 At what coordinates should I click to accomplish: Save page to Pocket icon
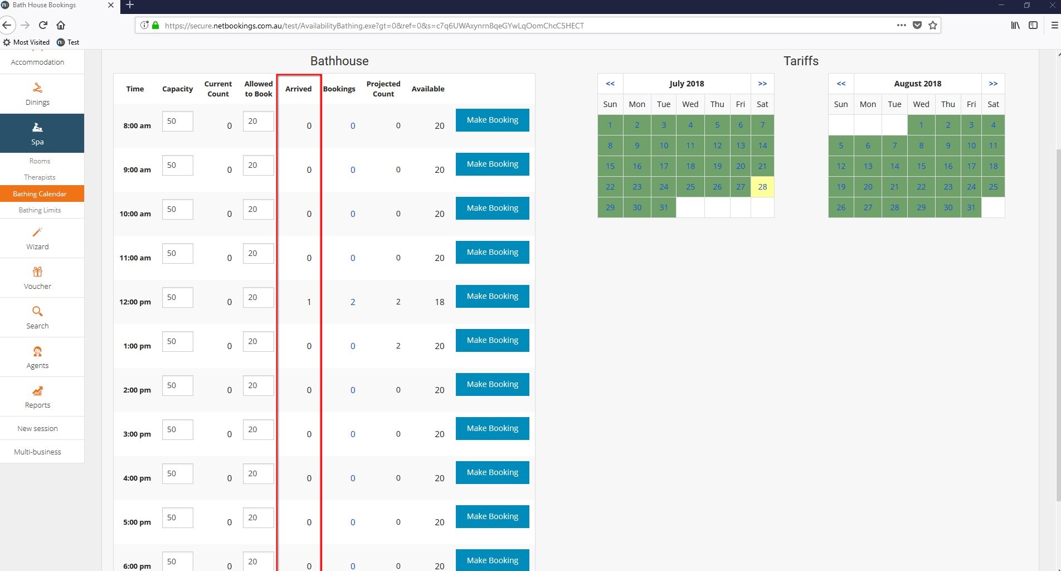click(x=917, y=25)
